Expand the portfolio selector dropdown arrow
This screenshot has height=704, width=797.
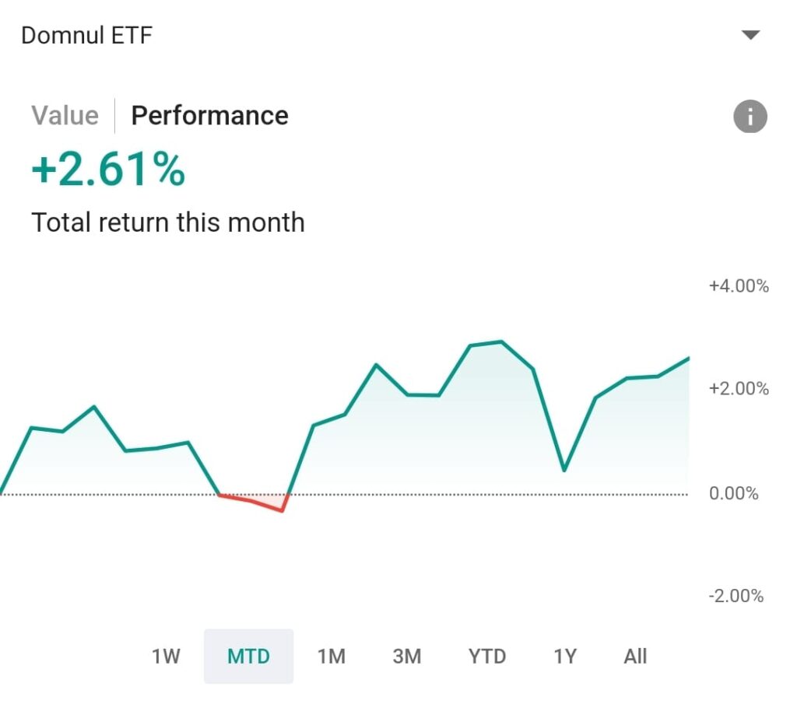(x=750, y=35)
